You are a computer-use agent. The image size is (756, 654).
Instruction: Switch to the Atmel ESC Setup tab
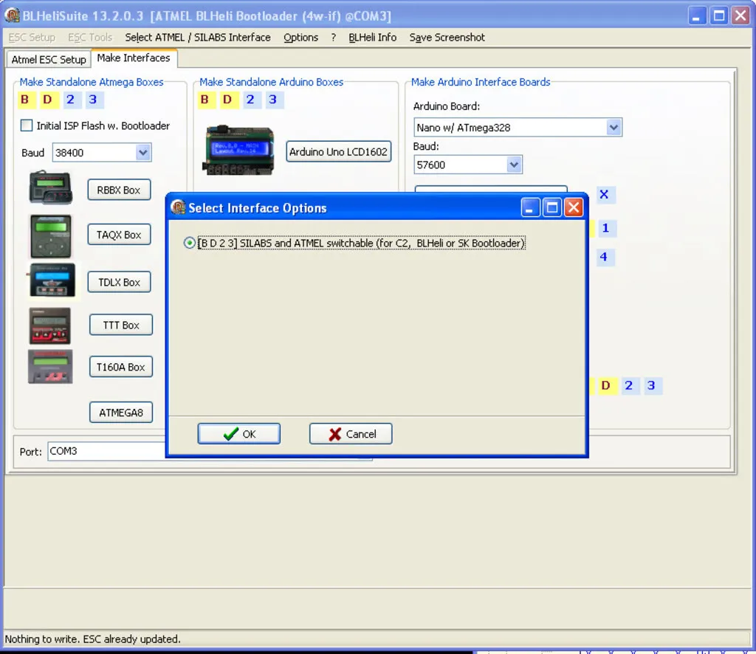pyautogui.click(x=49, y=59)
